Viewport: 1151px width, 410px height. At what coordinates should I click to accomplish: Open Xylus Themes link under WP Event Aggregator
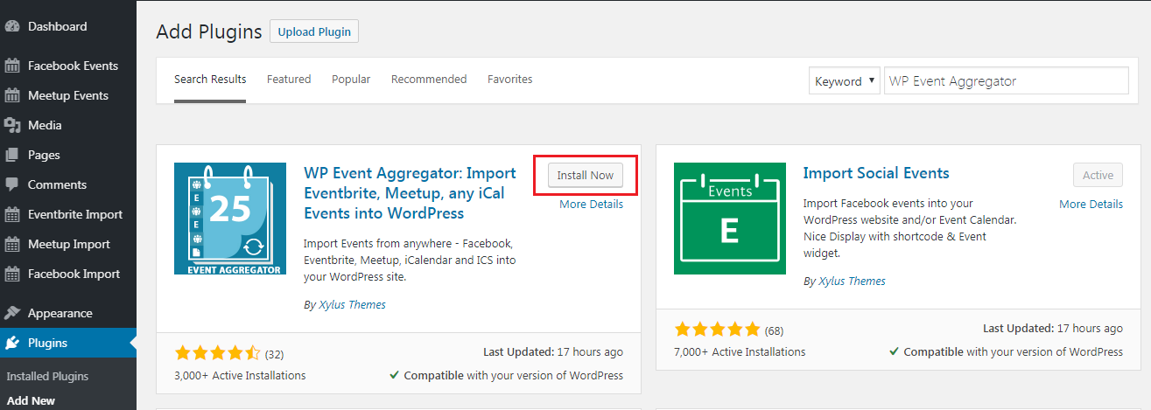pyautogui.click(x=350, y=305)
